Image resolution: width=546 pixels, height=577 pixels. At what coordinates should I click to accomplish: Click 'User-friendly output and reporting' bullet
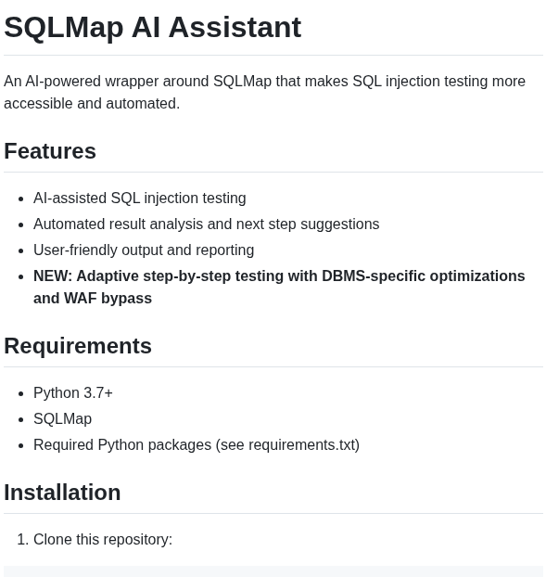[144, 250]
